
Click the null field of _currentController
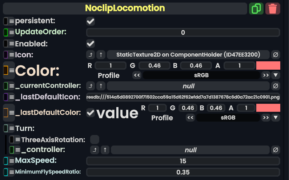pyautogui.click(x=188, y=86)
